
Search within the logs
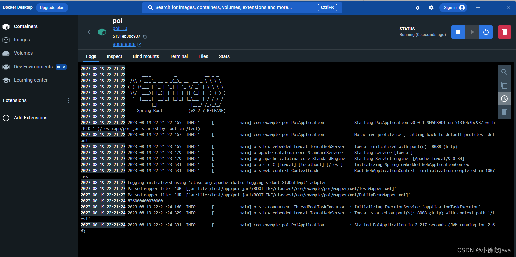coord(504,72)
